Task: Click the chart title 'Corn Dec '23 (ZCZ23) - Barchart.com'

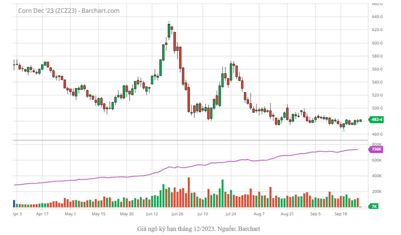Action: point(69,11)
